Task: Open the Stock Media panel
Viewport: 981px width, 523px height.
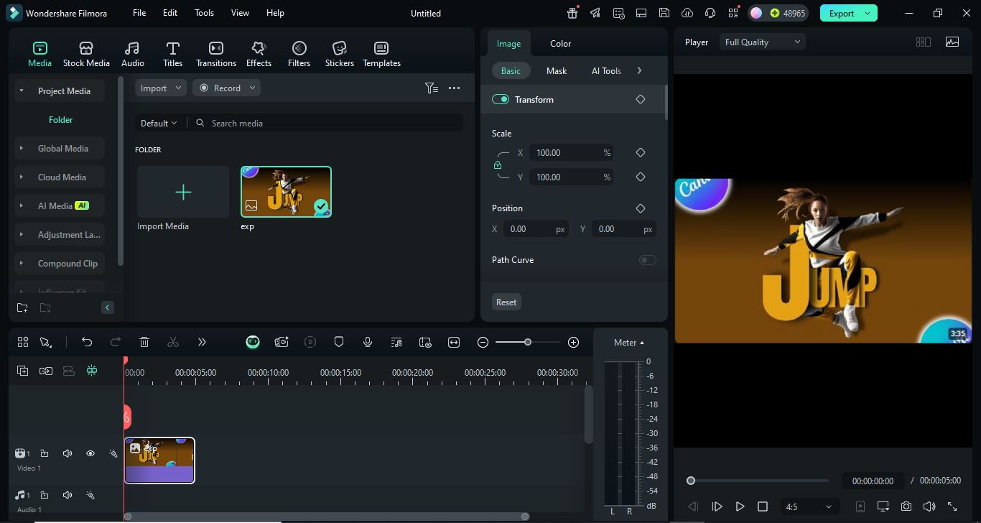Action: pyautogui.click(x=86, y=55)
